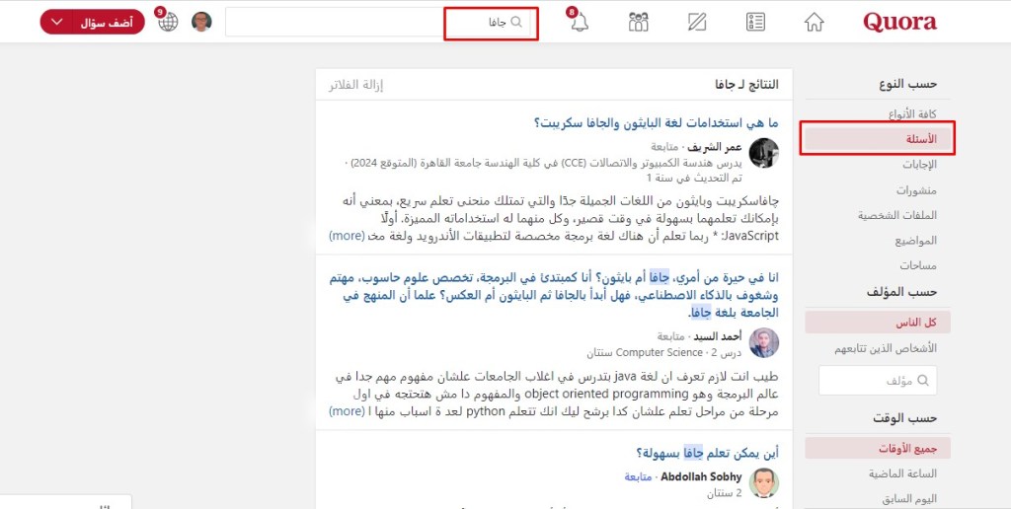The image size is (1011, 509).
Task: Open author name Abdollah Sobhy
Action: point(701,477)
